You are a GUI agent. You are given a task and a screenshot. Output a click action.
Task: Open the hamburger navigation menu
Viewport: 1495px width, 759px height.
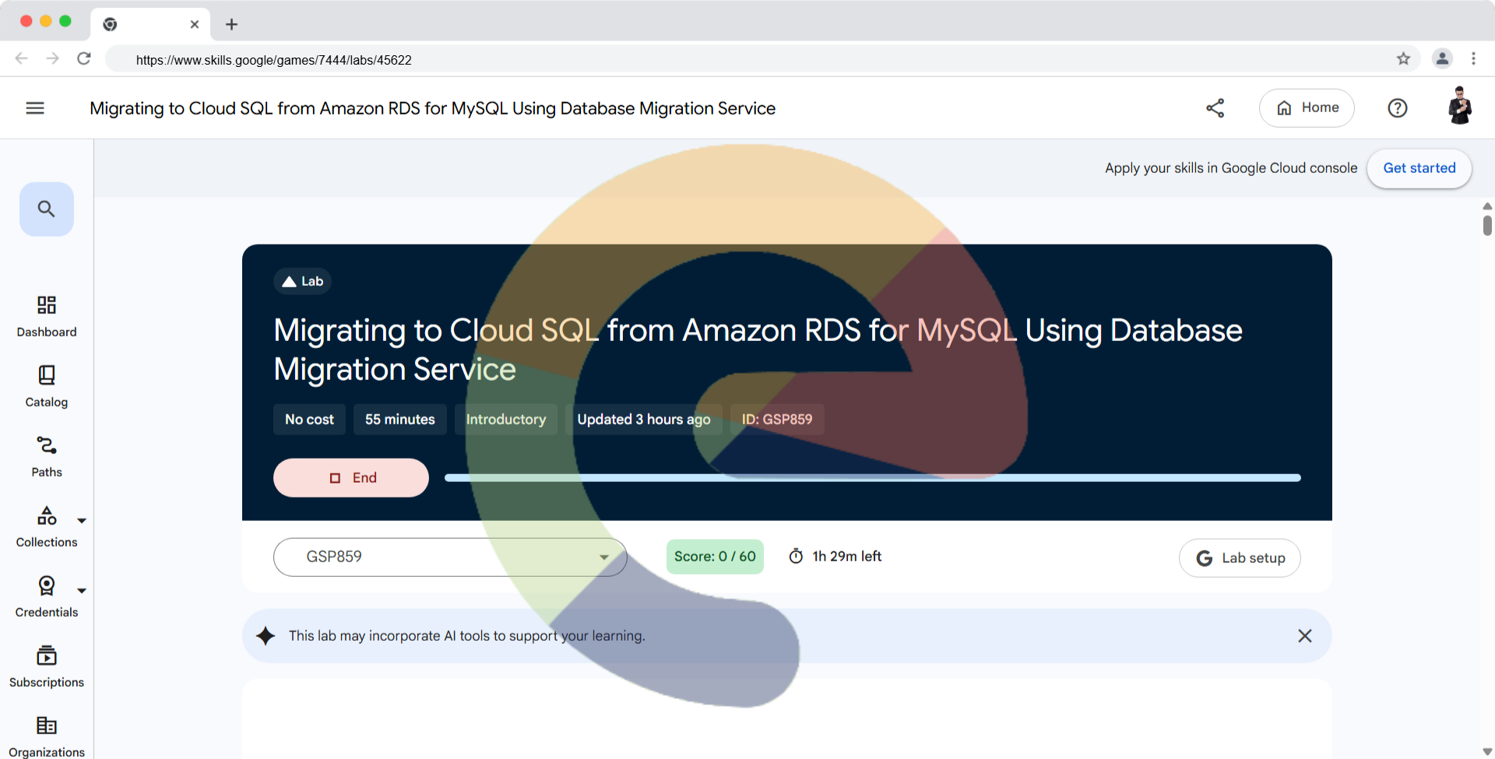pos(35,108)
